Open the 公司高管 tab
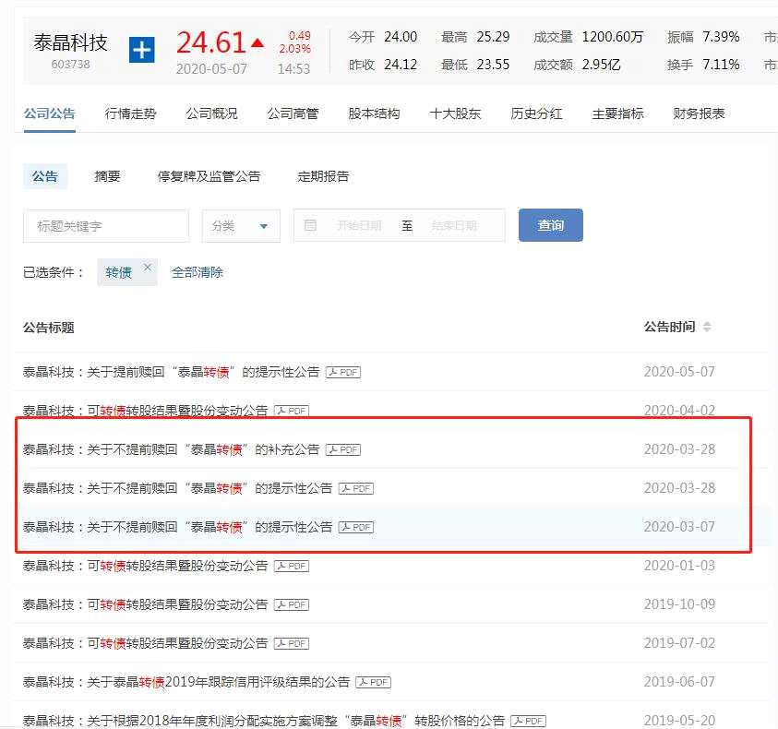The width and height of the screenshot is (778, 729). [x=293, y=114]
